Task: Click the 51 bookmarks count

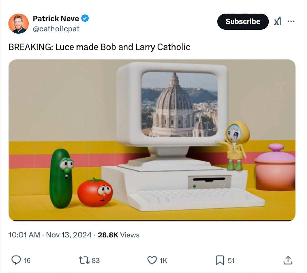Action: tap(231, 260)
